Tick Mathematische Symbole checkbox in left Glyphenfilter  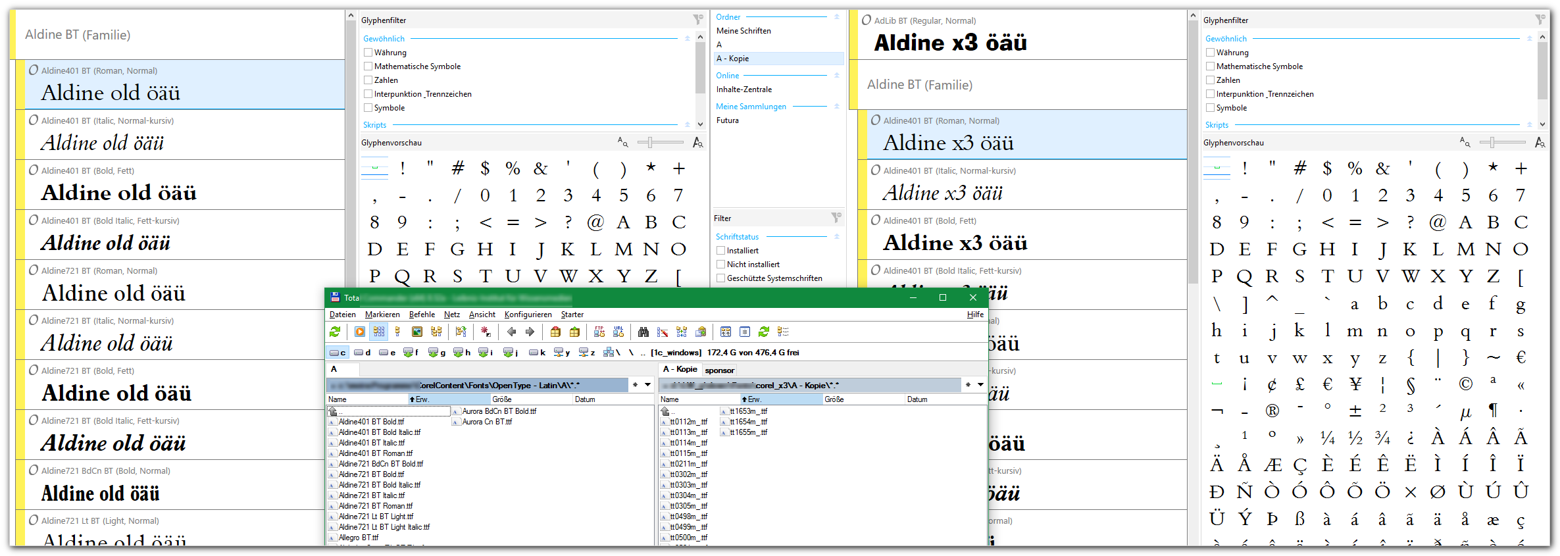(368, 66)
